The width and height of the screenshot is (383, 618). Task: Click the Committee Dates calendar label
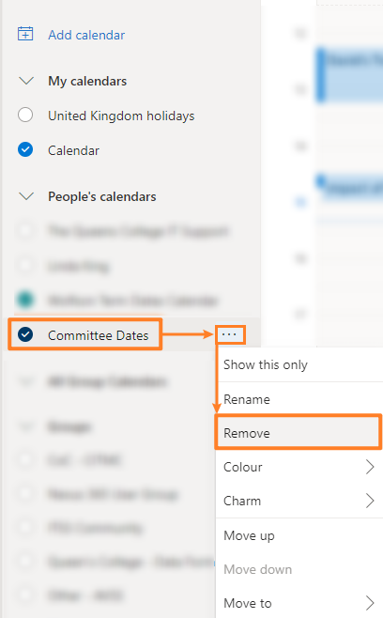point(99,335)
